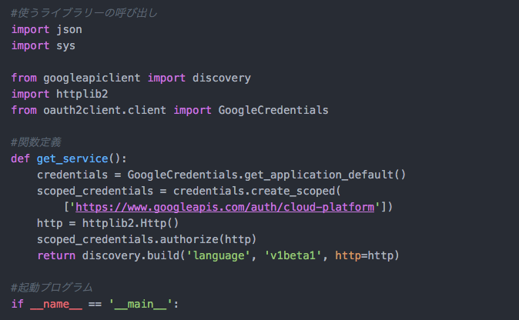Click 'create_scoped(' method call
The width and height of the screenshot is (519, 320).
[x=296, y=191]
